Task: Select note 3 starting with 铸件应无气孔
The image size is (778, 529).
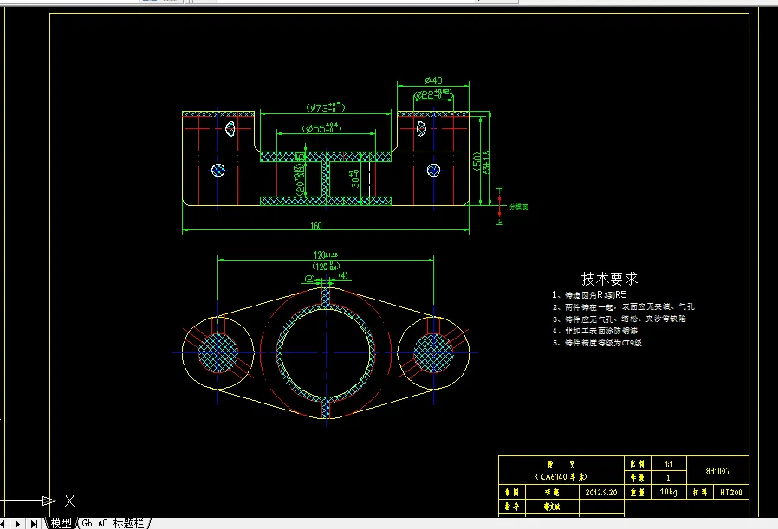Action: (619, 319)
